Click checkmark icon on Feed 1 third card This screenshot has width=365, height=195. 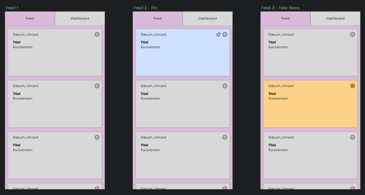point(97,137)
